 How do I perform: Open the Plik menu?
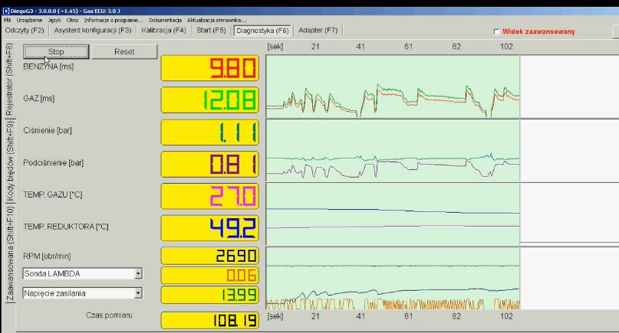(x=8, y=20)
